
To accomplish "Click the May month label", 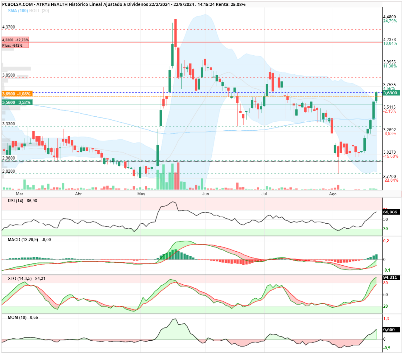I will [141, 194].
